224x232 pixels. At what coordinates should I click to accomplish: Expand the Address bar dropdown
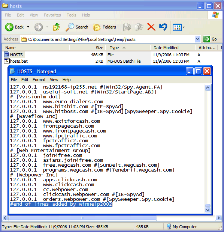tap(197, 39)
